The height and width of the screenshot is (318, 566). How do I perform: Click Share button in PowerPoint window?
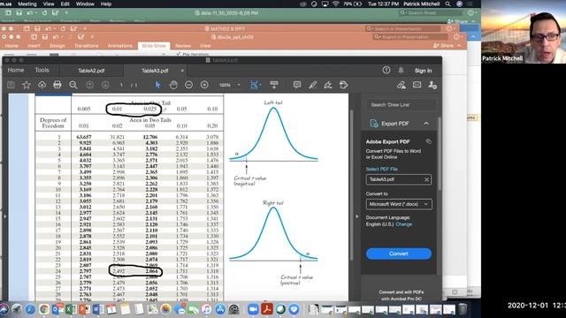tap(443, 46)
